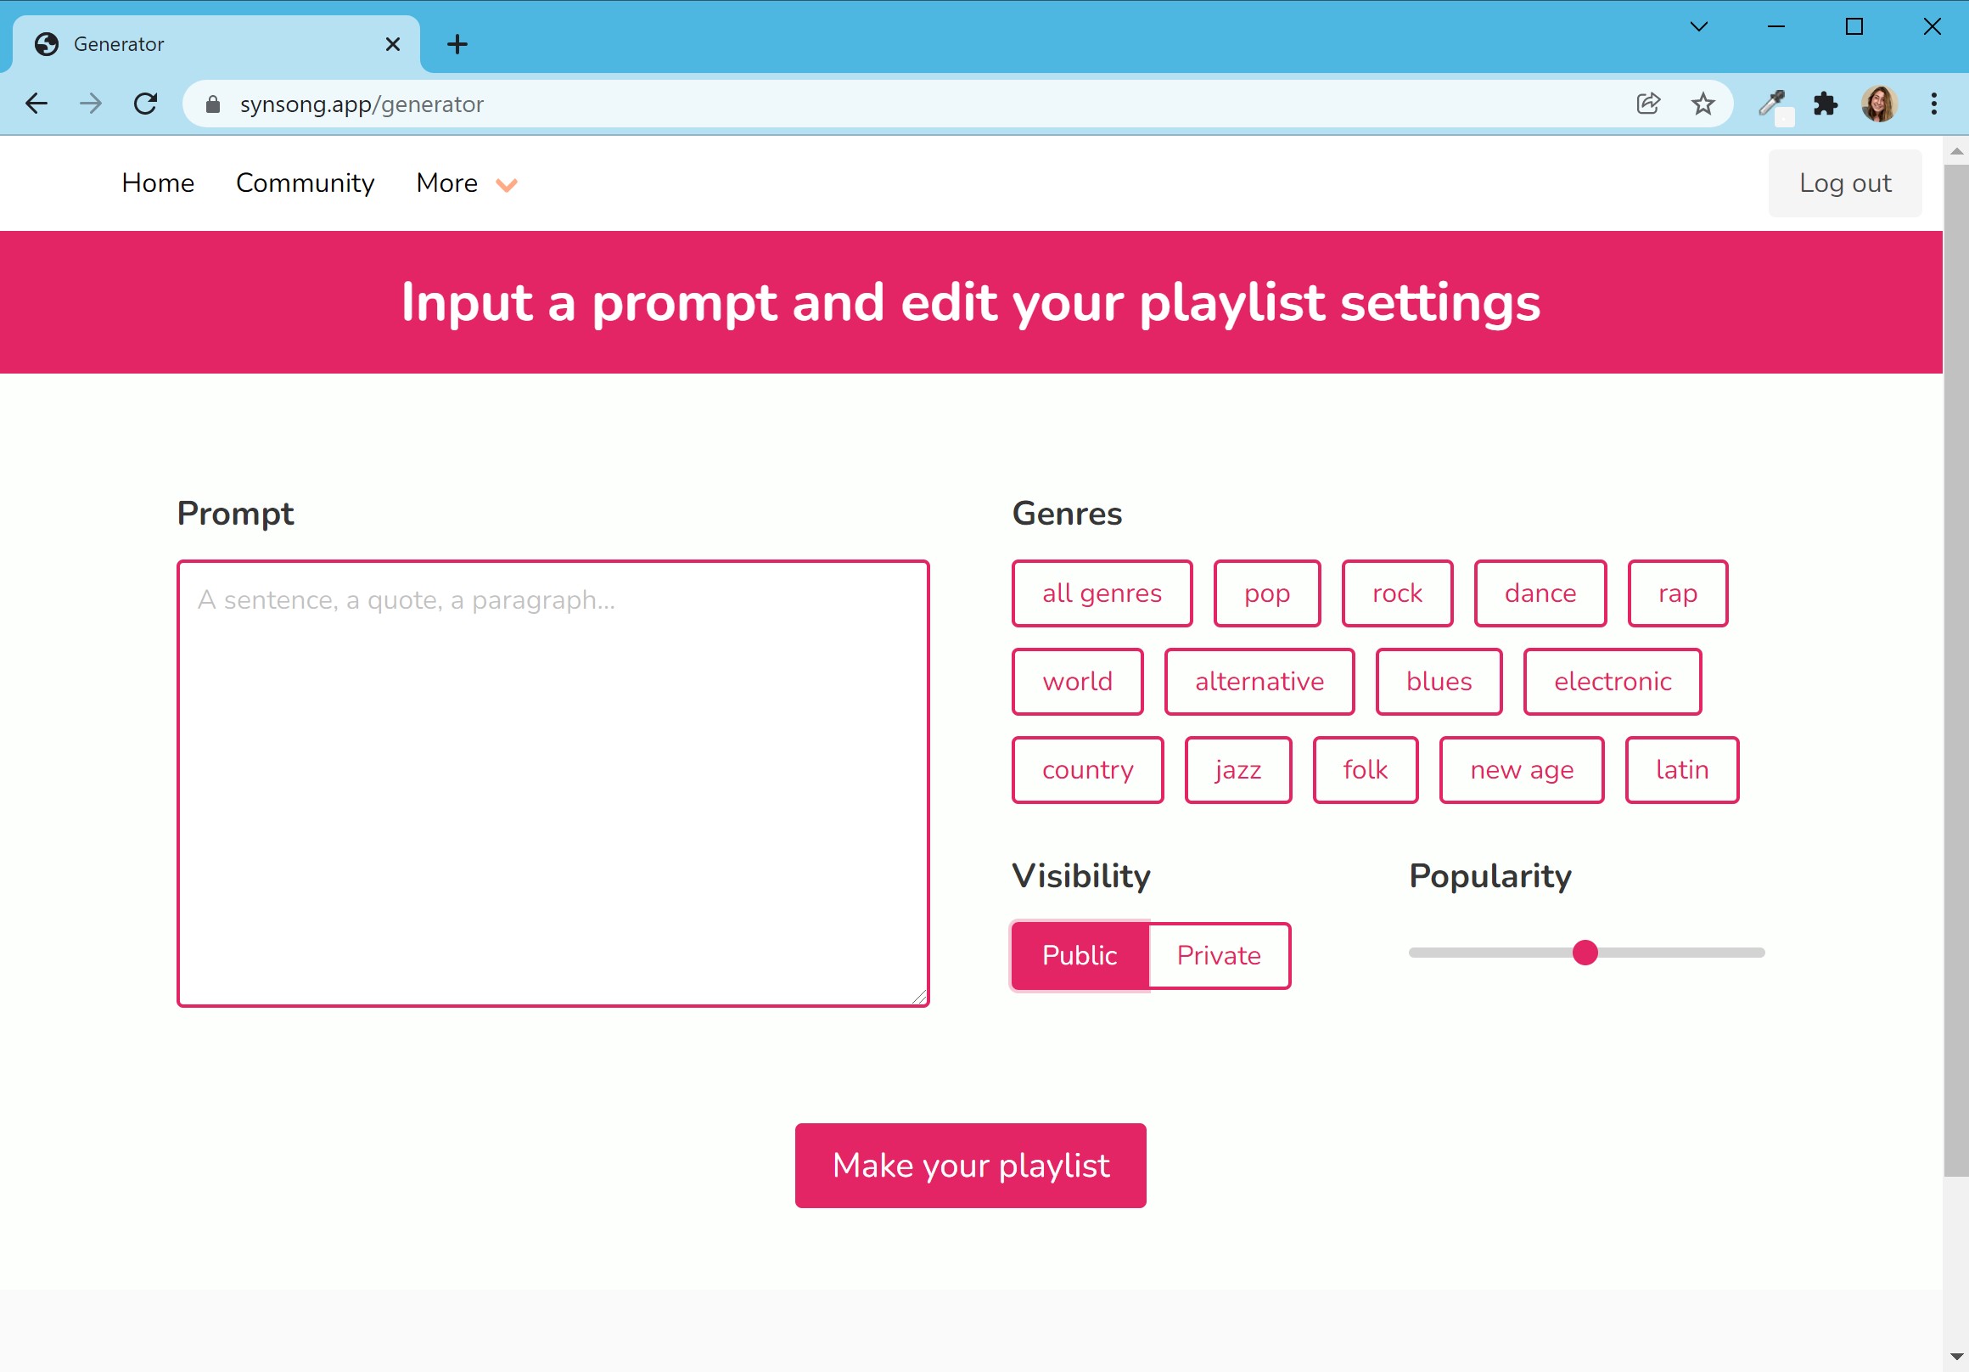Expand the More navigation menu
This screenshot has height=1372, width=1969.
[x=465, y=184]
